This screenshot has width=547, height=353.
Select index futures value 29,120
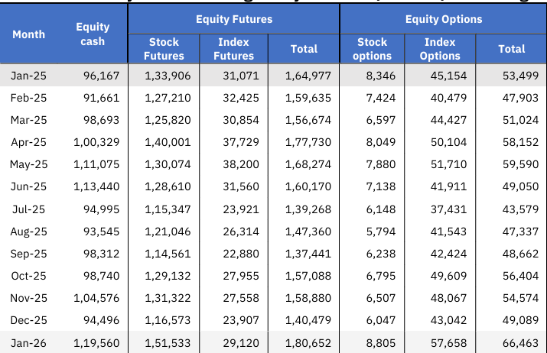[x=241, y=343]
